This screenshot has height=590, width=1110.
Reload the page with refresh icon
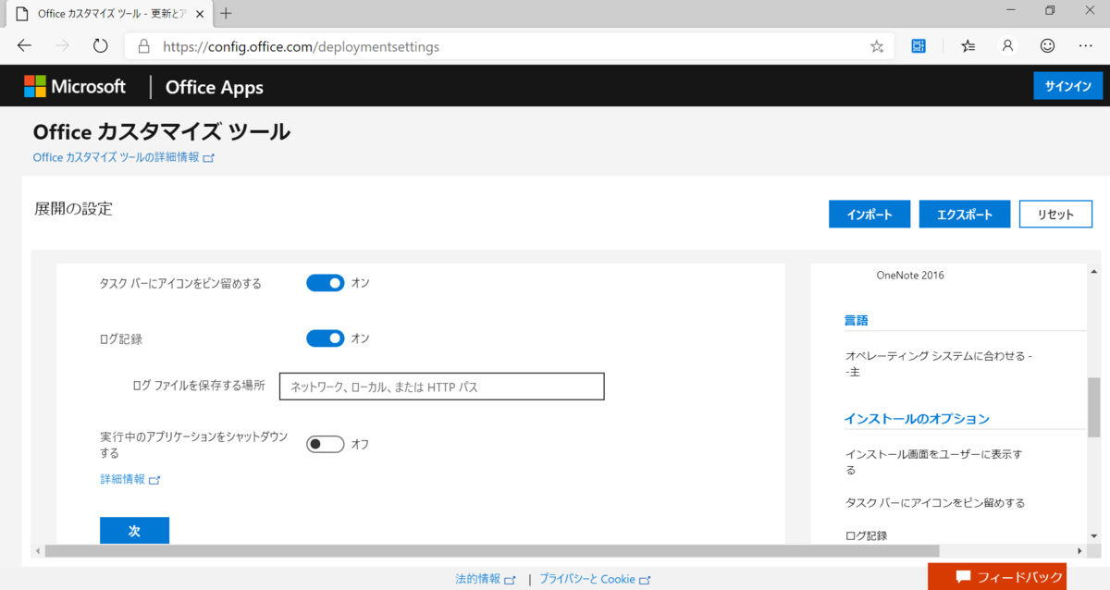point(101,45)
